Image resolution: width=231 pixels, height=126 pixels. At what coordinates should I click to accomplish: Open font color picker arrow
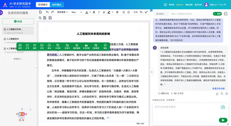point(90,12)
